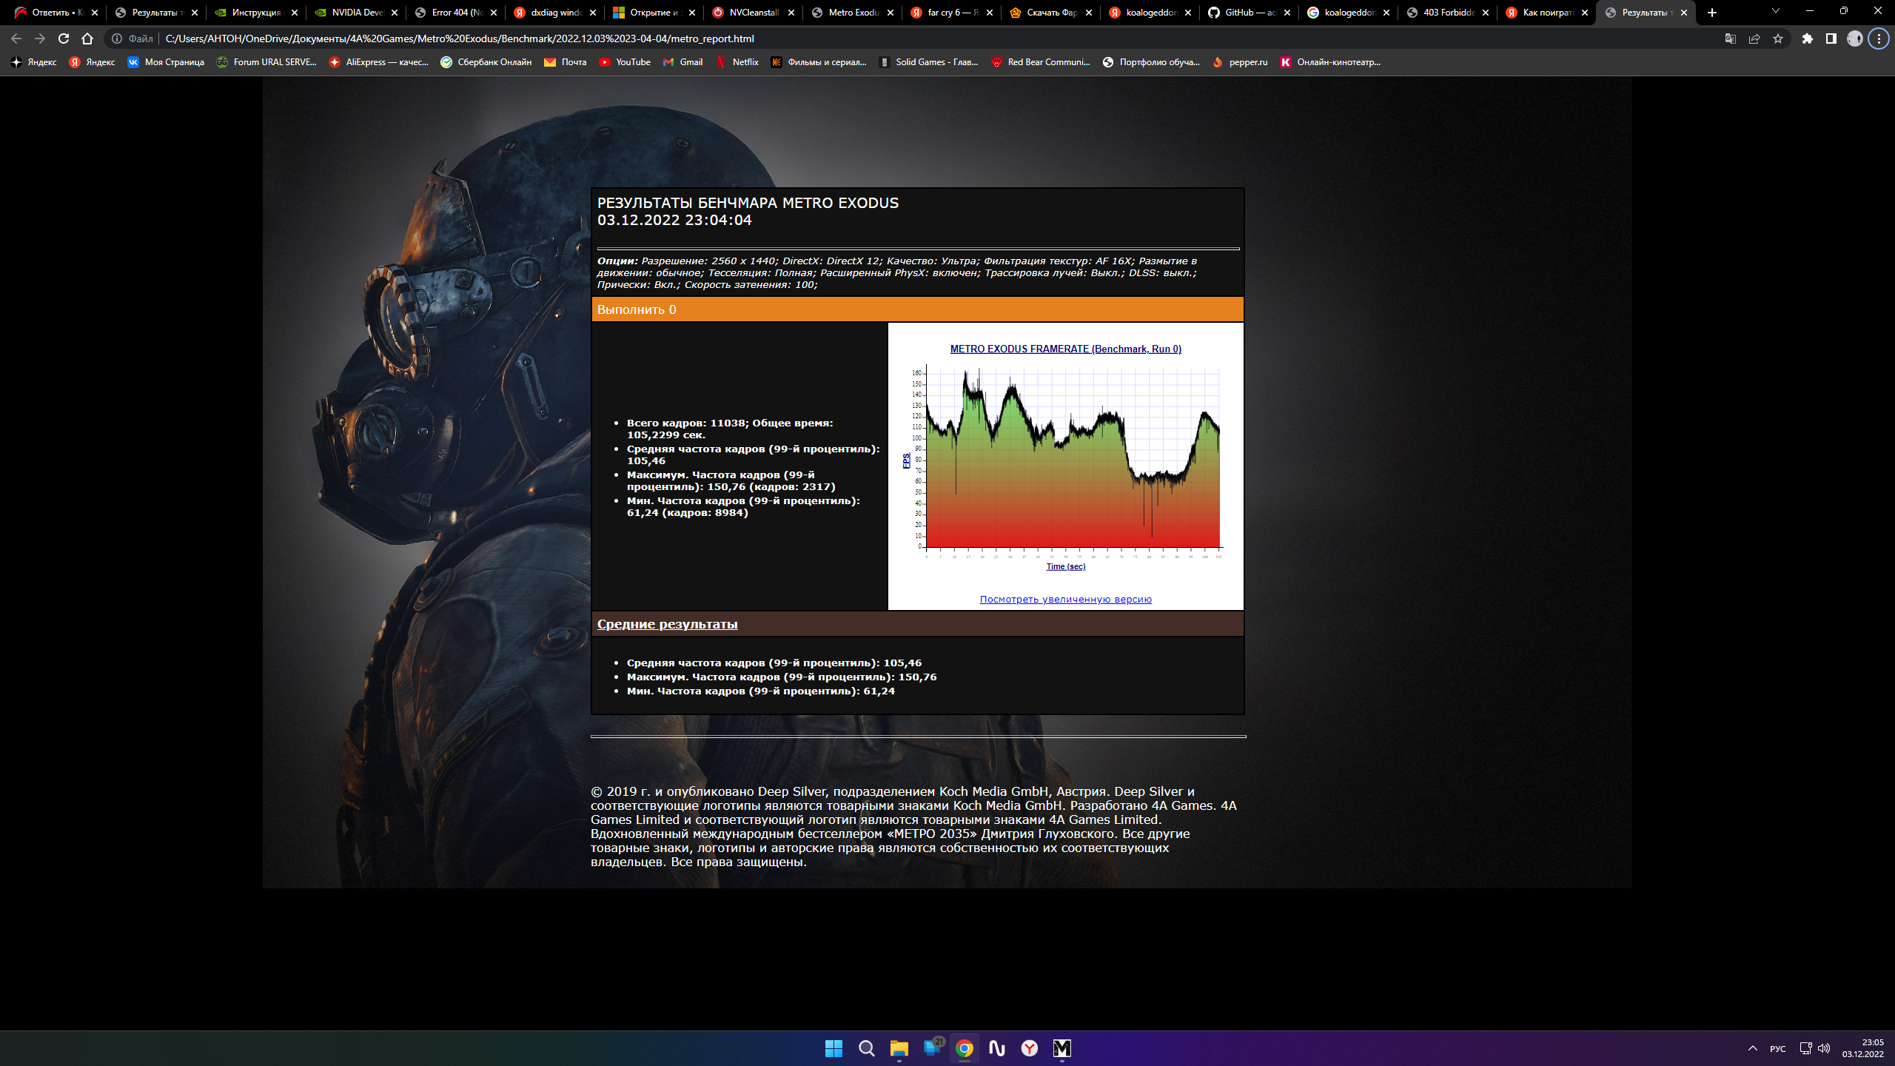Viewport: 1895px width, 1066px height.
Task: Click the home page icon
Action: click(x=87, y=38)
